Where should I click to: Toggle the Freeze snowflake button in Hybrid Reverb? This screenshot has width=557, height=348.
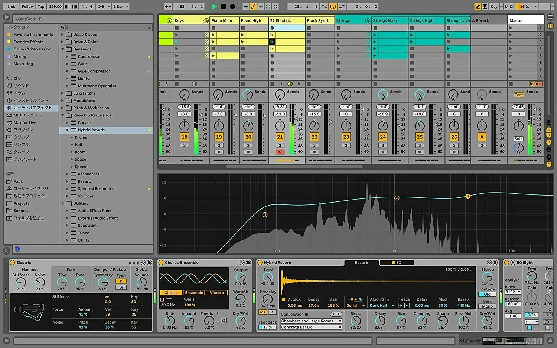(407, 306)
